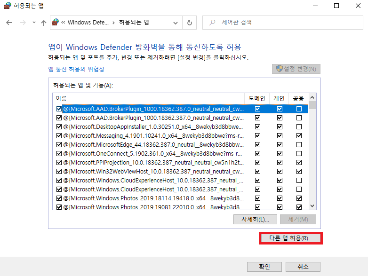The height and width of the screenshot is (276, 368).
Task: Uncheck the Win32WebViewHost name checkbox
Action: pyautogui.click(x=59, y=172)
